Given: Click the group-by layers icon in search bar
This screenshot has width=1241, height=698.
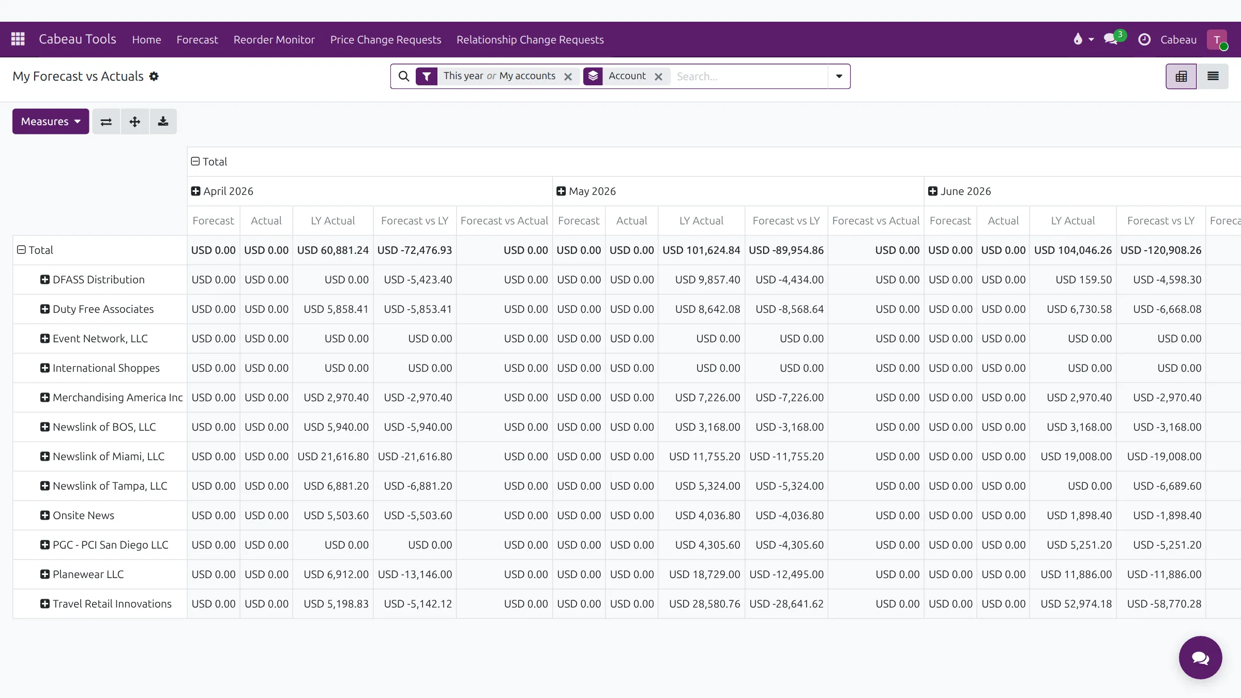Looking at the screenshot, I should click(x=593, y=77).
